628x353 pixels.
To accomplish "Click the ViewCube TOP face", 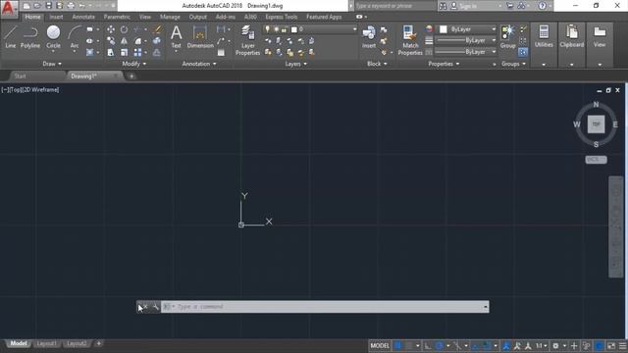I will [x=596, y=125].
